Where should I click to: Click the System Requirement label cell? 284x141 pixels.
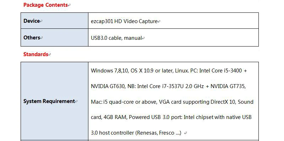pyautogui.click(x=54, y=101)
